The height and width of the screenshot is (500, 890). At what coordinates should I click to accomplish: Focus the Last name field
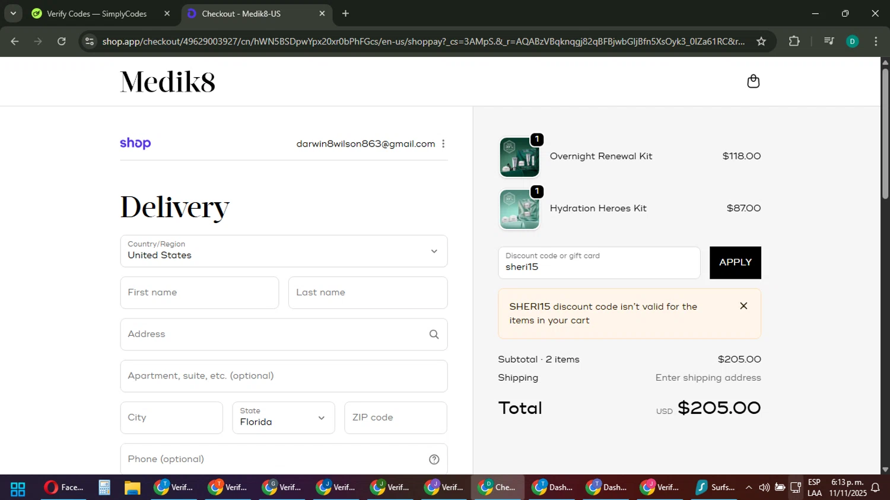tap(368, 292)
